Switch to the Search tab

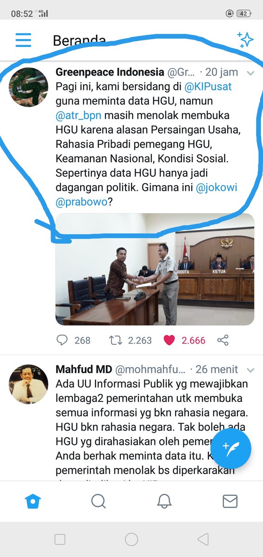98,500
